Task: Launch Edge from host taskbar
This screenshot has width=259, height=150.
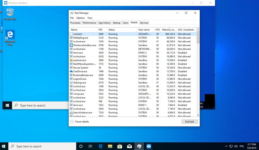Action: pyautogui.click(x=100, y=146)
